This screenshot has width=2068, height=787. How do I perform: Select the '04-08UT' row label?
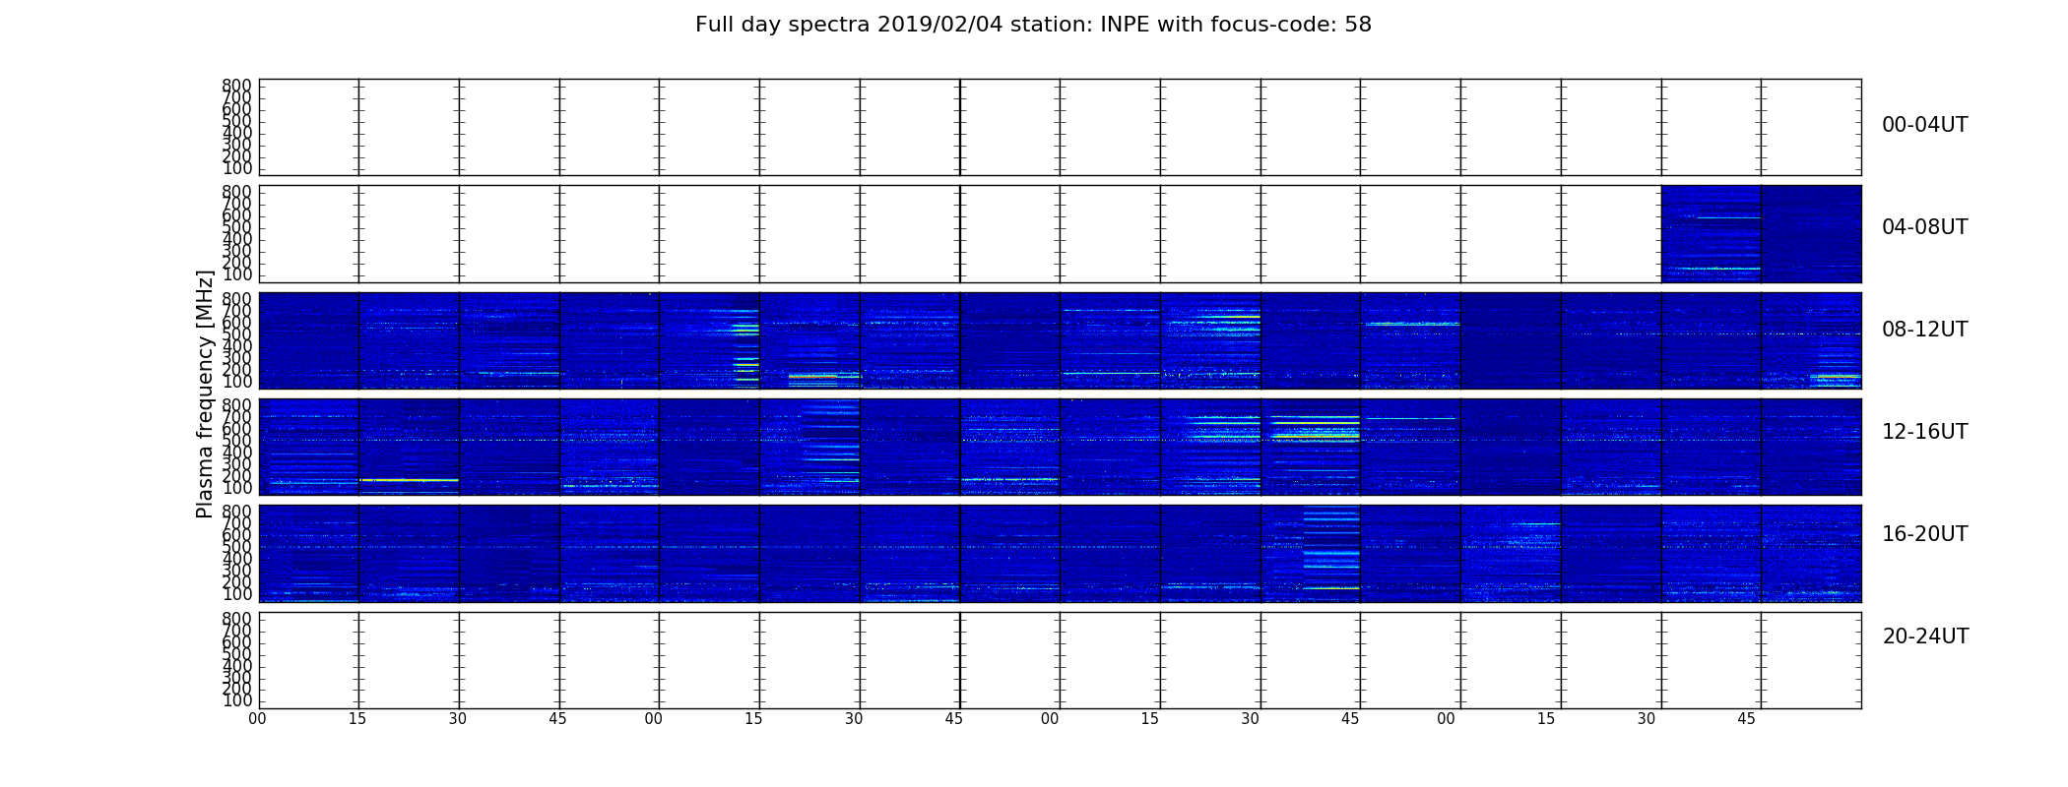tap(1924, 227)
